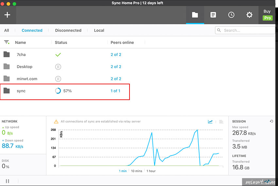
Task: Select the 7cha folder name
Action: [21, 54]
